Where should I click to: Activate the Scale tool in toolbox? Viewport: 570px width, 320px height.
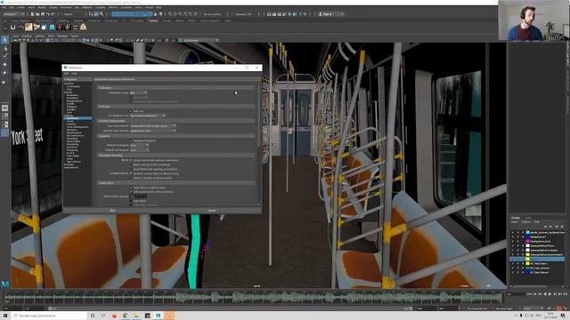click(4, 82)
